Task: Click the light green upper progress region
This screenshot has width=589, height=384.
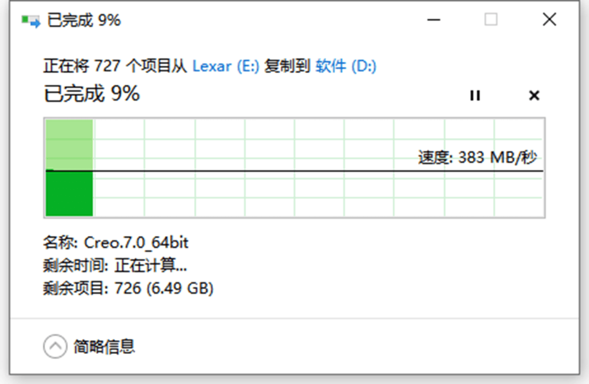Action: tap(69, 144)
